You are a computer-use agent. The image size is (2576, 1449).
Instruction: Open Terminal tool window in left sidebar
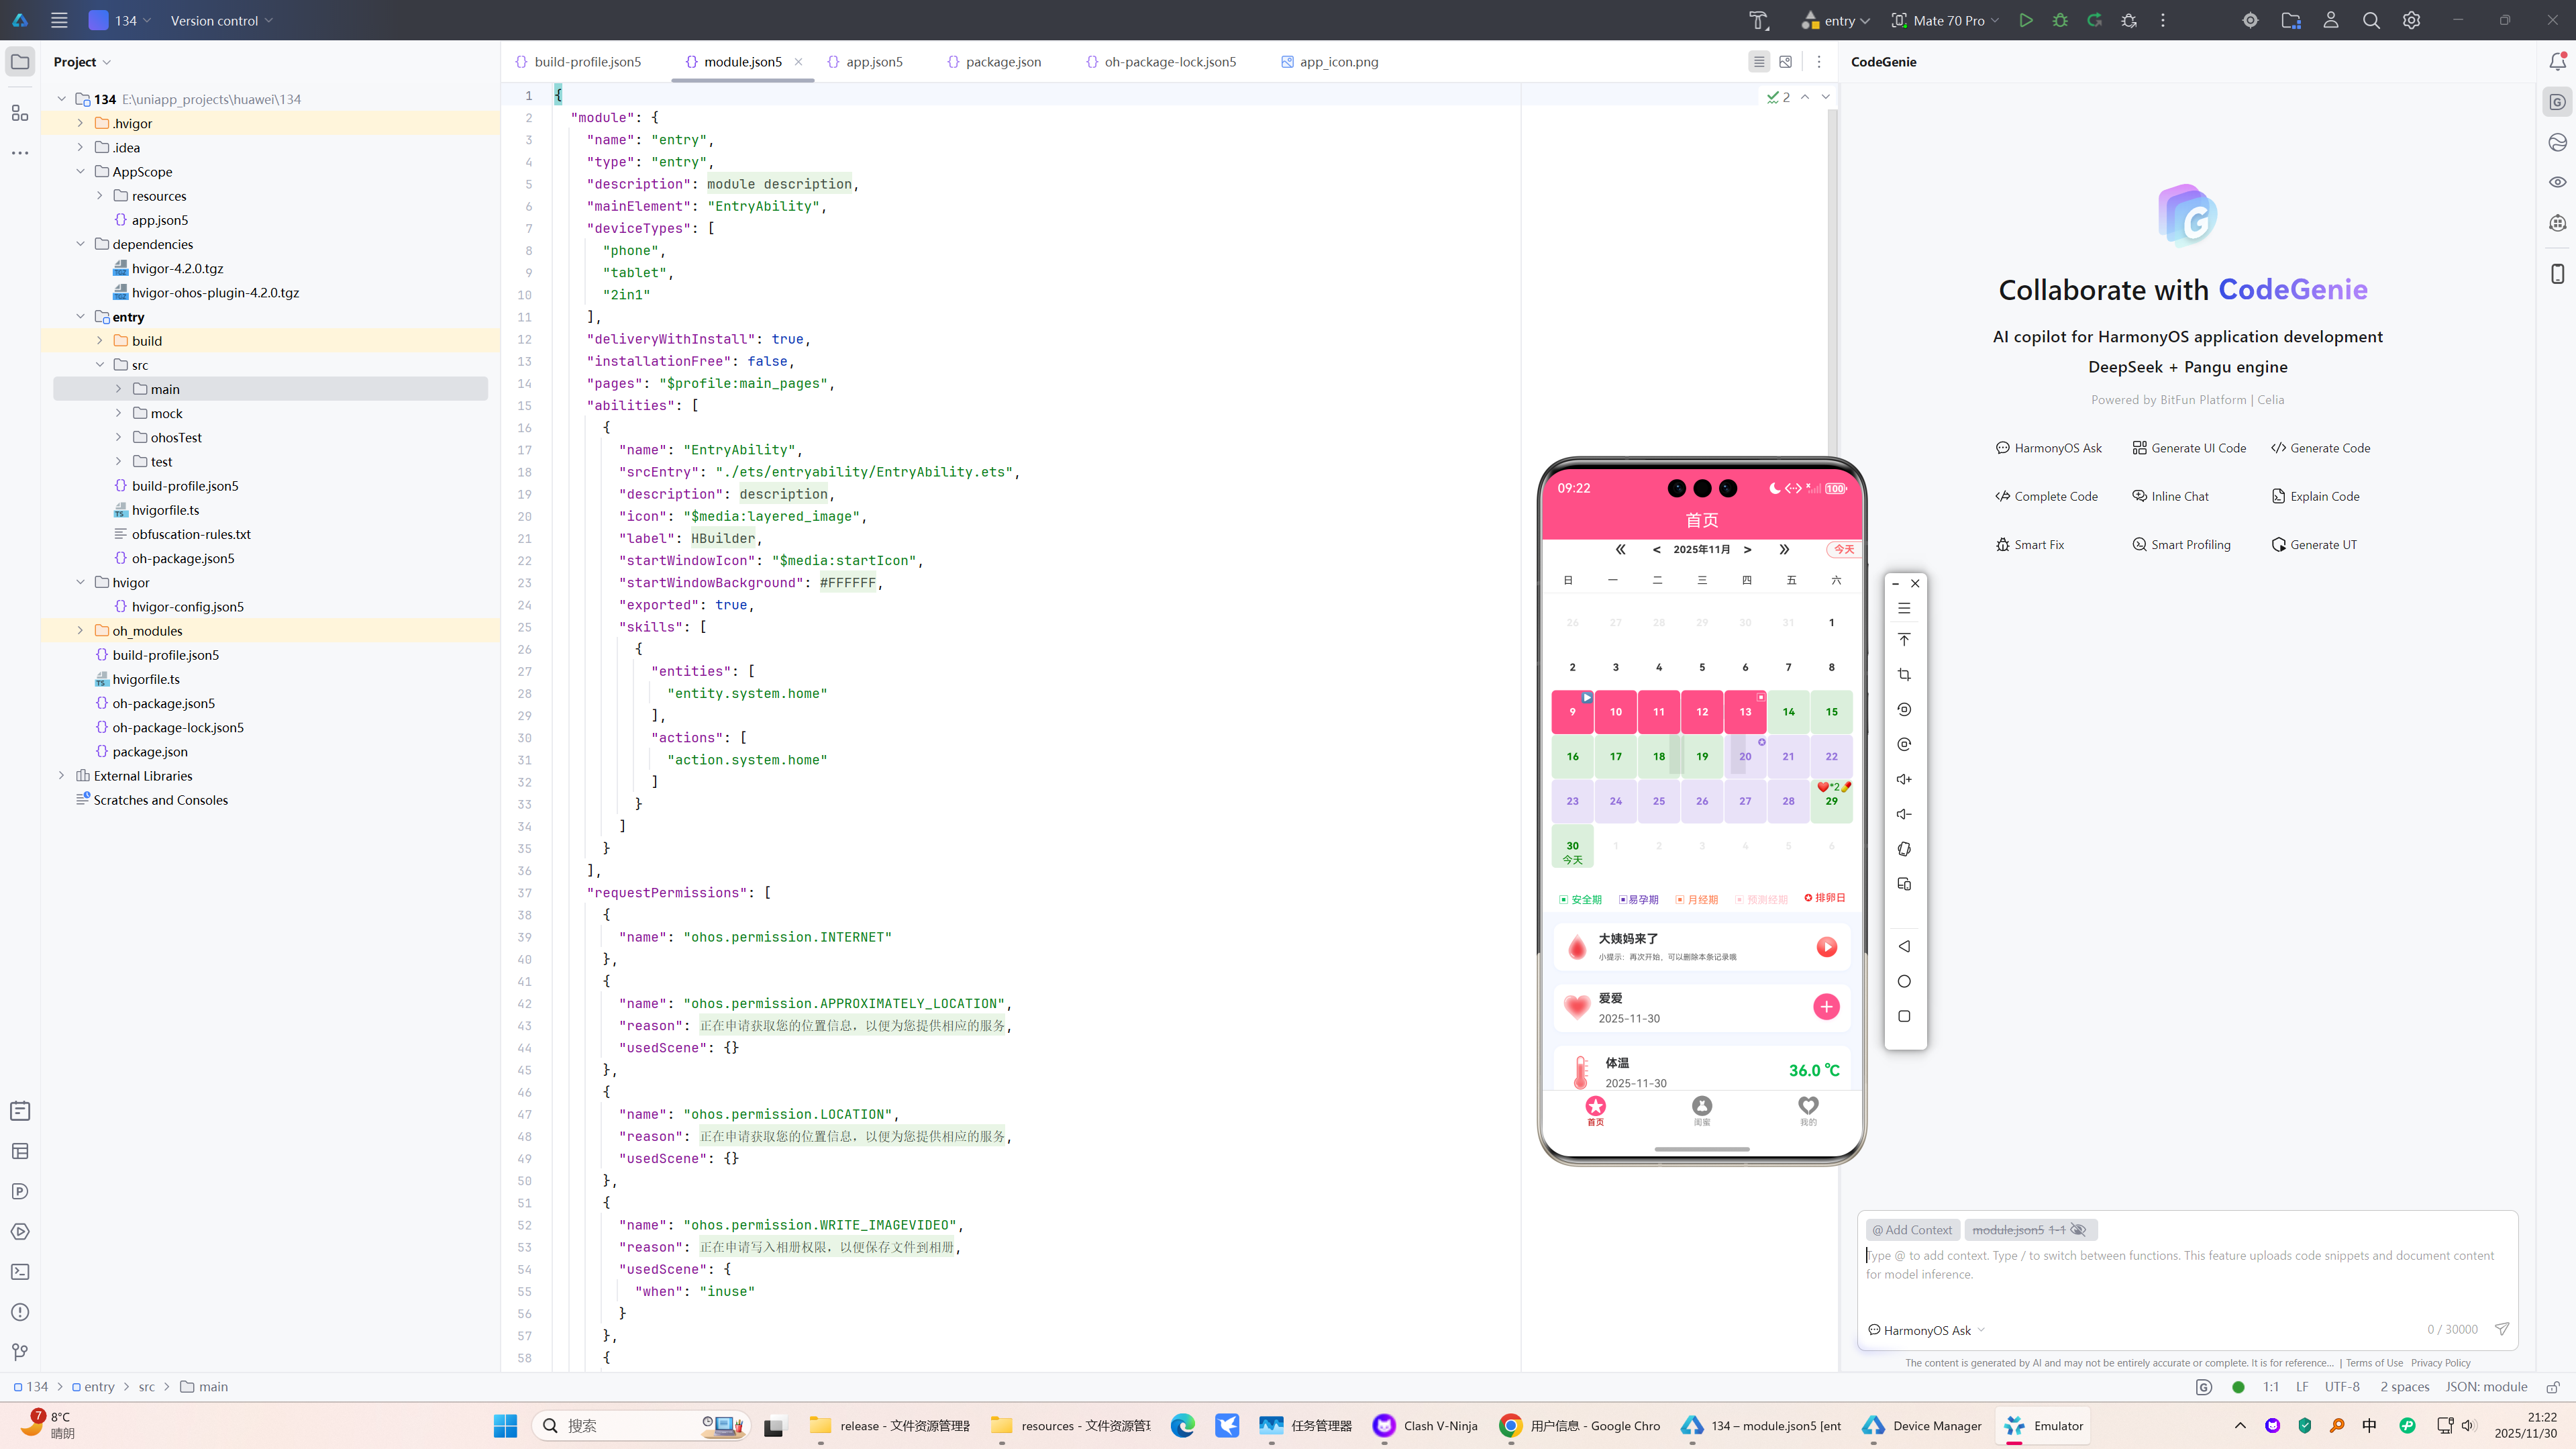click(20, 1272)
